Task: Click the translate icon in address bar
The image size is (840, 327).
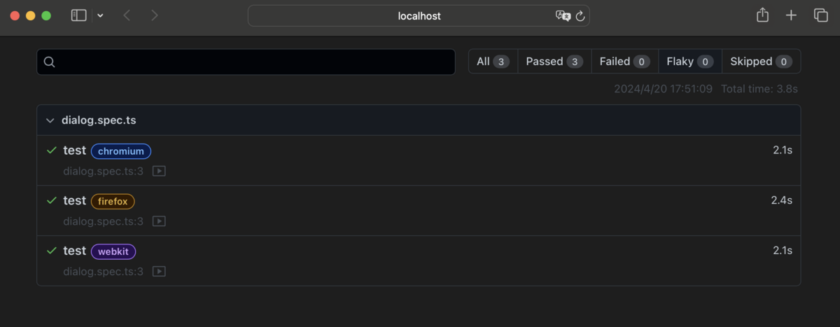Action: click(x=563, y=16)
